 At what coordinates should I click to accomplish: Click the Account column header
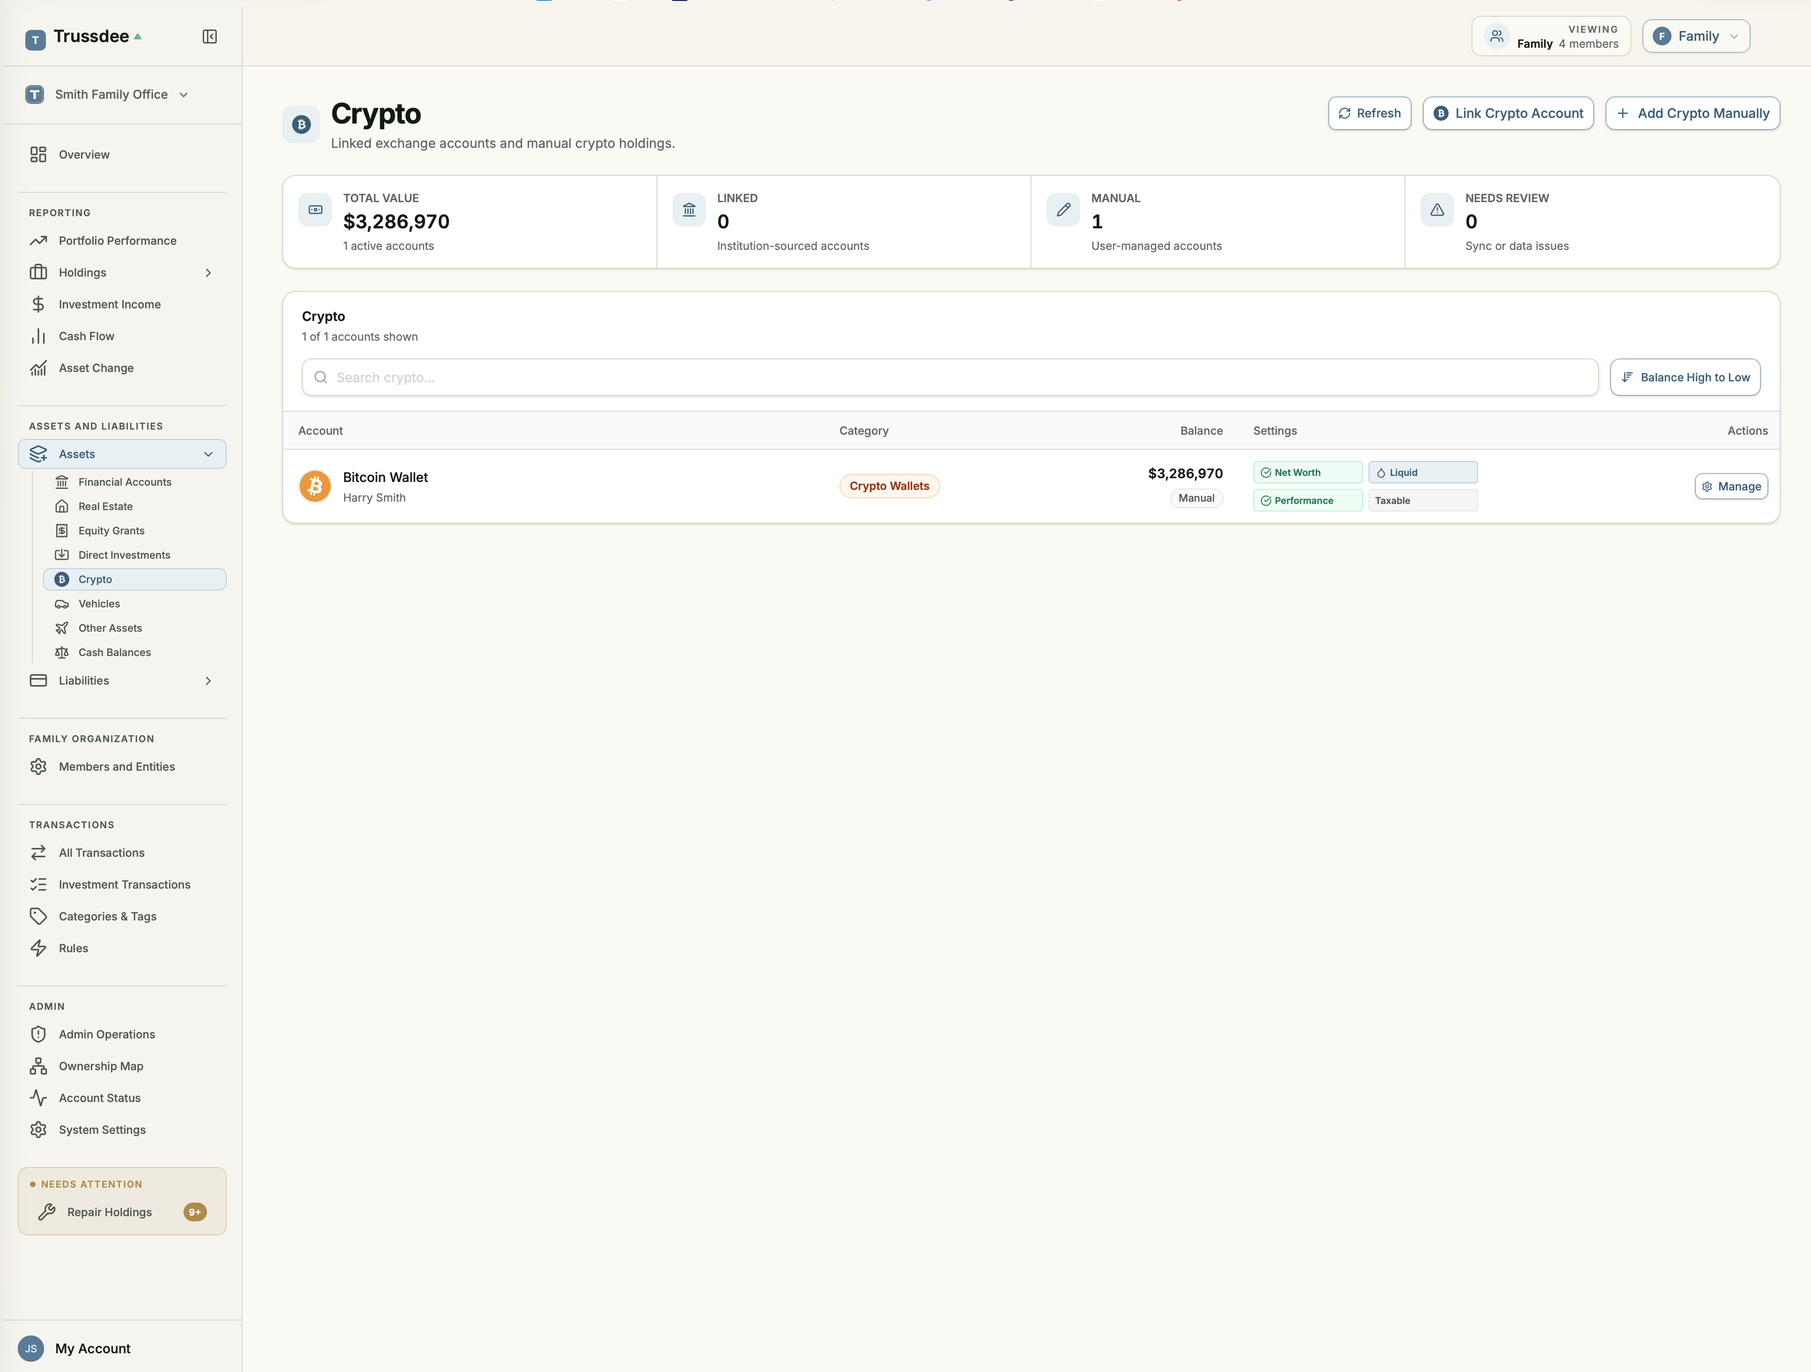(320, 431)
